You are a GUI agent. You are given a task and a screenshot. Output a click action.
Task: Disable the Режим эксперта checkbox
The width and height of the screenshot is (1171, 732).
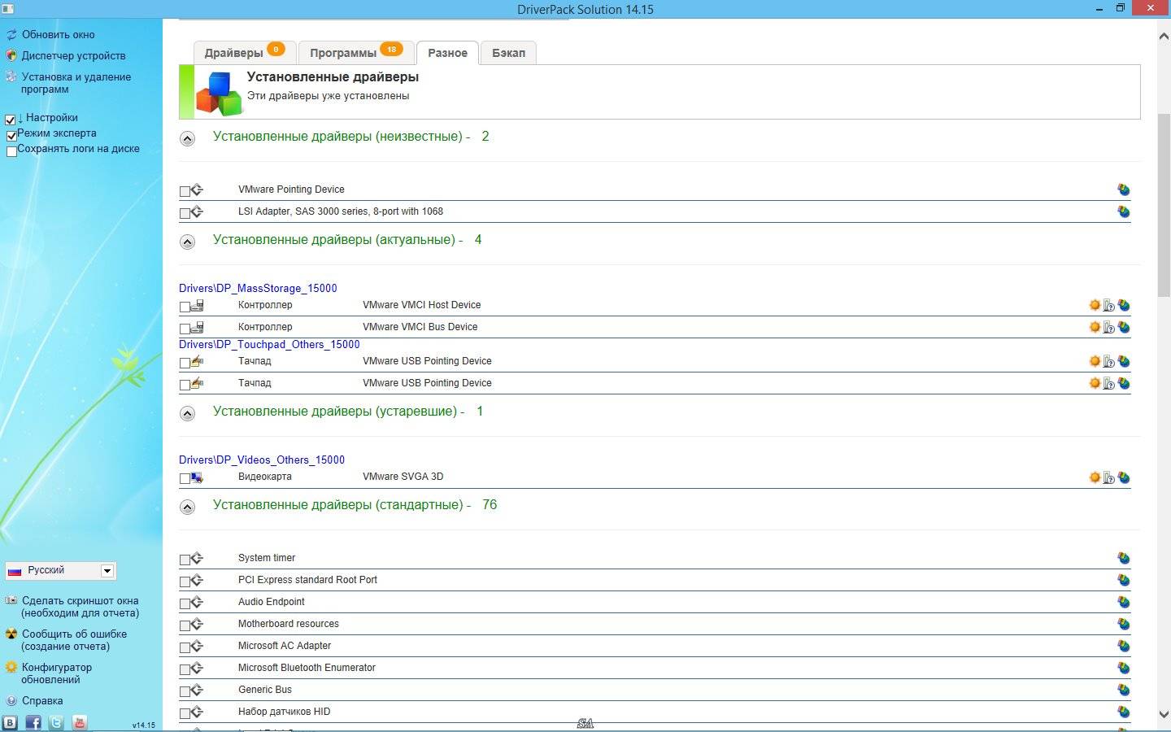click(x=11, y=135)
